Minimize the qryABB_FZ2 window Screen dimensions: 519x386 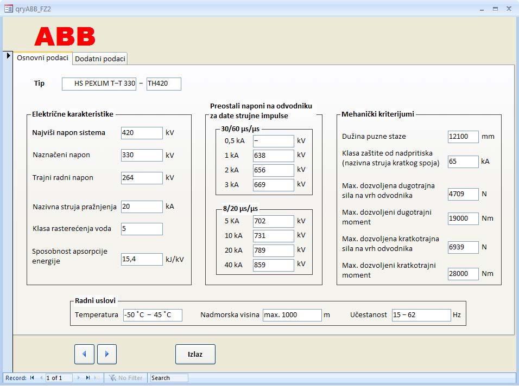(482, 9)
